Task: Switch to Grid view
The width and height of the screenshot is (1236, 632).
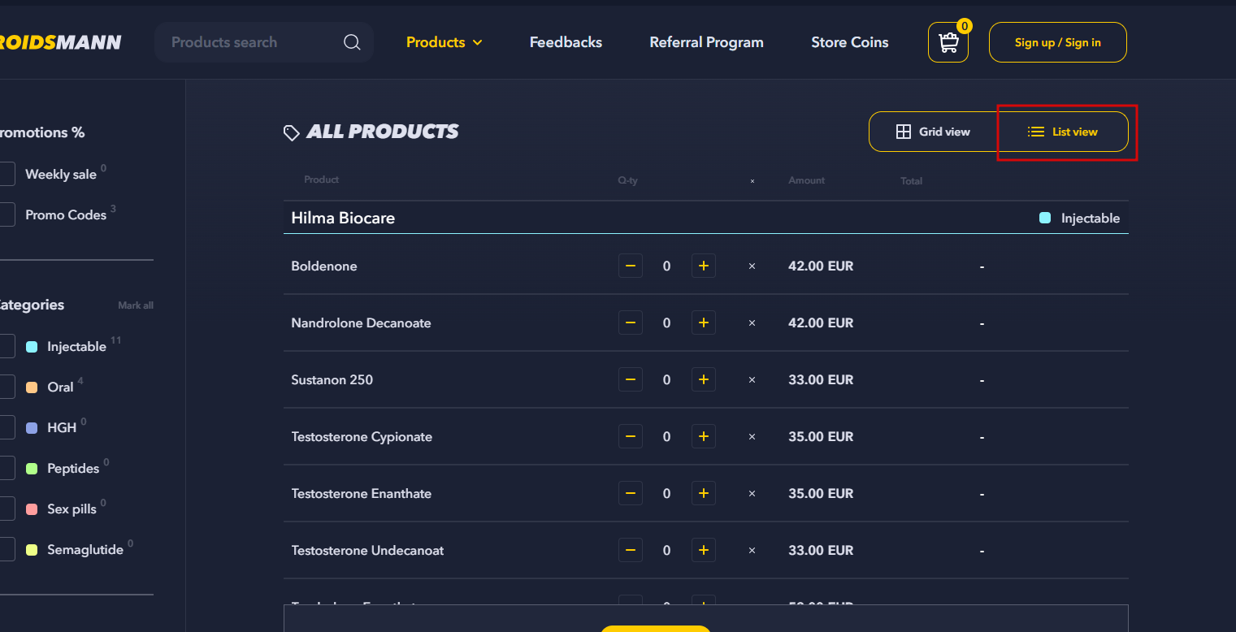Action: pyautogui.click(x=933, y=132)
